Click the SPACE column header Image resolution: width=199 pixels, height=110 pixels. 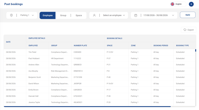(x=110, y=46)
